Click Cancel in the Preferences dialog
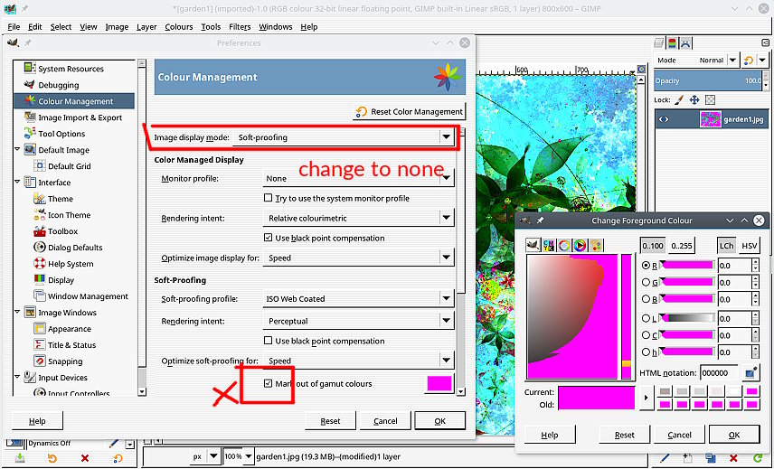The image size is (774, 469). (x=385, y=421)
